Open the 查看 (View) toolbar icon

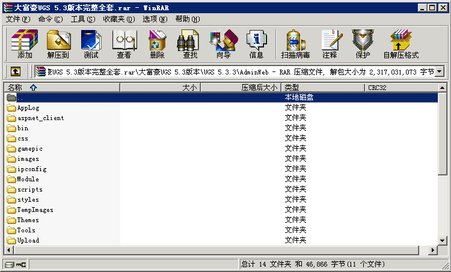[x=124, y=44]
